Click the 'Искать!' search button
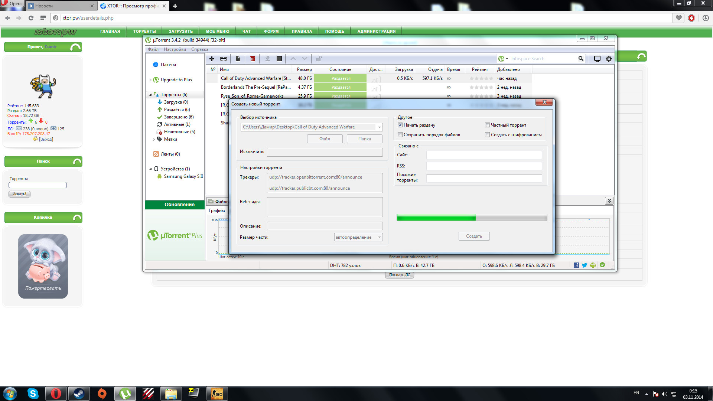713x401 pixels. 19,194
